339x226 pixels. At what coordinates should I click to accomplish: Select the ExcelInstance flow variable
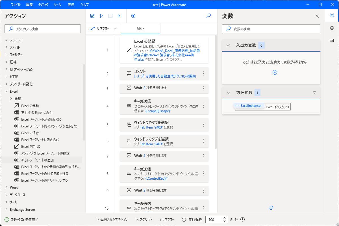(249, 106)
